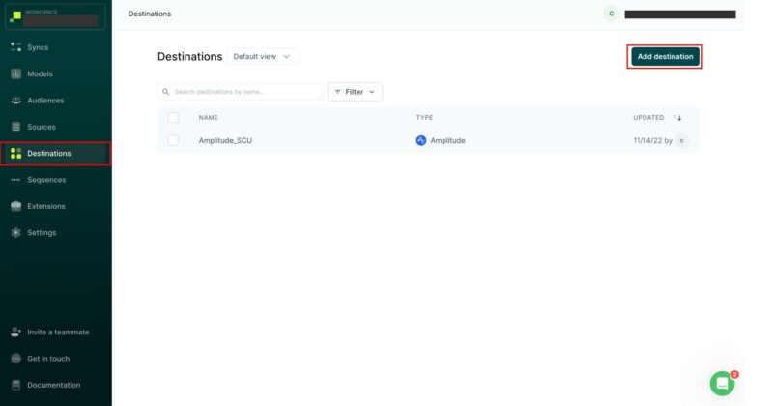Open Settings via the gear icon
This screenshot has height=406, width=773.
(15, 233)
